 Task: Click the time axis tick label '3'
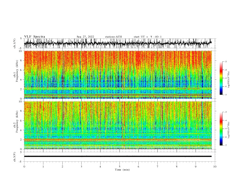(x=81, y=167)
